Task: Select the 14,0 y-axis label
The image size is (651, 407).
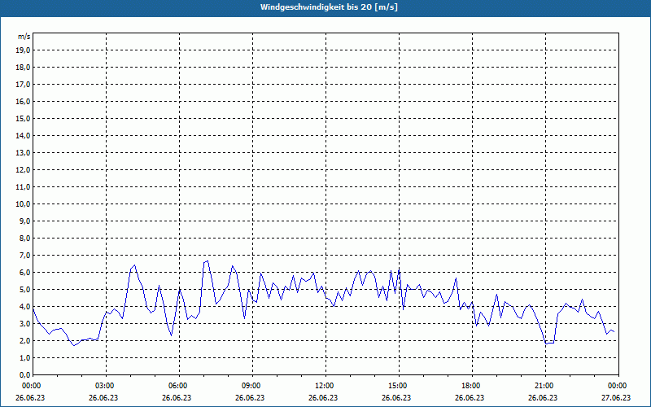Action: 24,135
